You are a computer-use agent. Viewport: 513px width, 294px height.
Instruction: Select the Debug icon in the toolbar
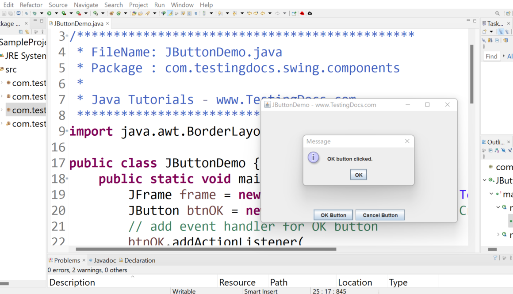[x=34, y=14]
